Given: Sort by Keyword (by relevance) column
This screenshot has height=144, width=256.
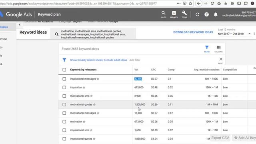Looking at the screenshot, I should click(x=83, y=70).
